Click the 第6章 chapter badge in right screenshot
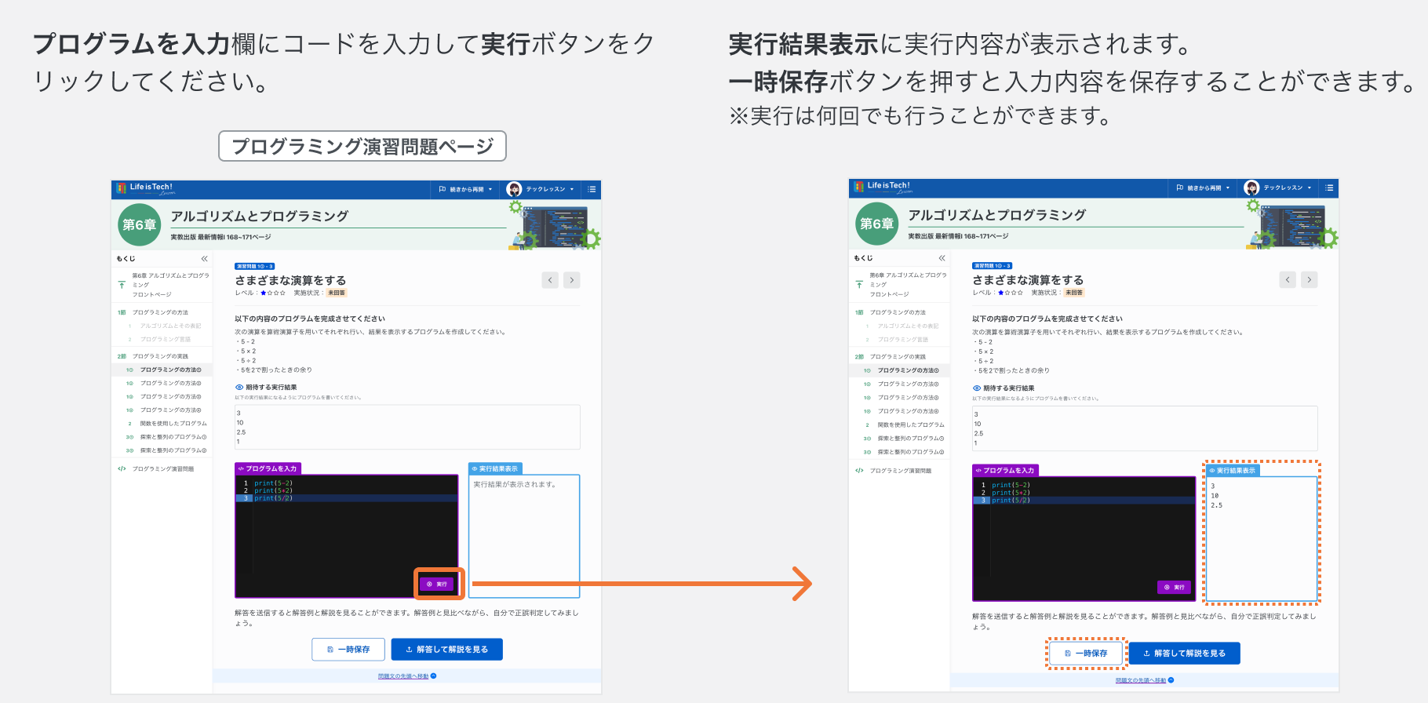Screen dimensions: 1428x703 click(x=877, y=224)
